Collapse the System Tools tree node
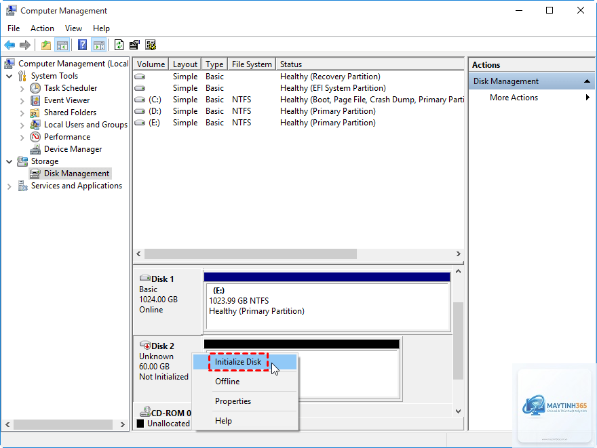597x448 pixels. click(x=9, y=77)
